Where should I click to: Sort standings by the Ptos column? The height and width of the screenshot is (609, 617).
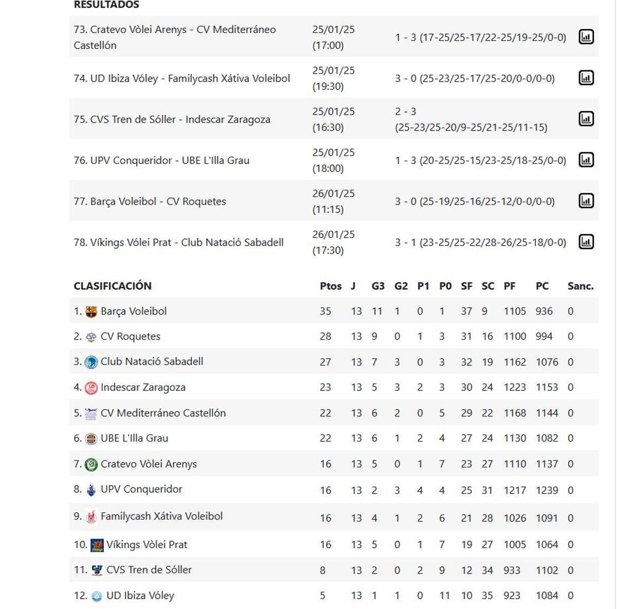(331, 286)
